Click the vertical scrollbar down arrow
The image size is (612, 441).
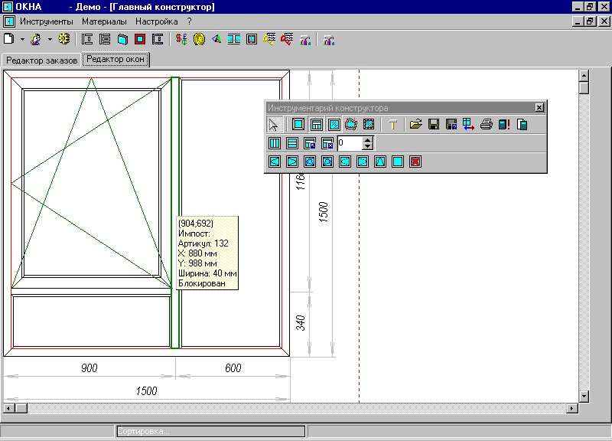click(x=584, y=396)
